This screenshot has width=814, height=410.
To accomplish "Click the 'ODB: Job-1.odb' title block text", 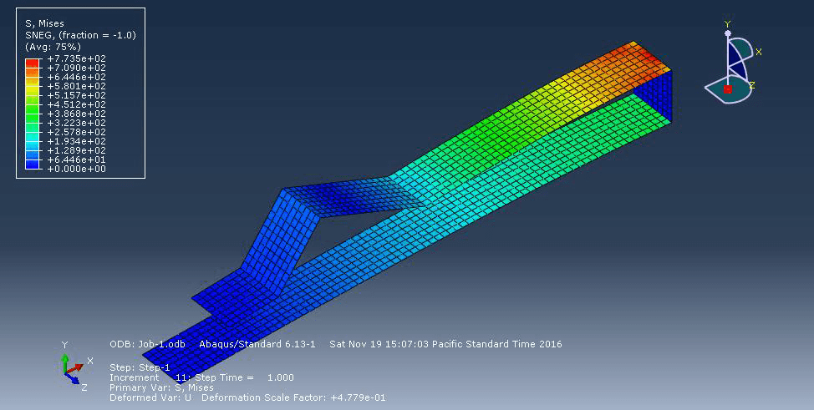I will (x=147, y=344).
